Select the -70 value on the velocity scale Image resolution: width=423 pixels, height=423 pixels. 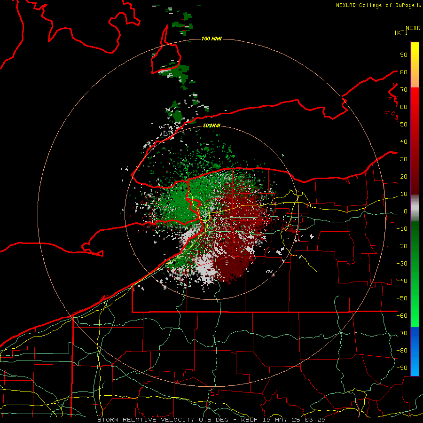coord(402,333)
